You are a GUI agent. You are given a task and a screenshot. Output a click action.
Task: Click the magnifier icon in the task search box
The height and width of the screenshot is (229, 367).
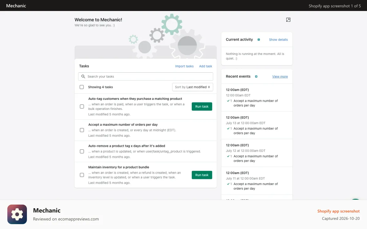click(83, 77)
